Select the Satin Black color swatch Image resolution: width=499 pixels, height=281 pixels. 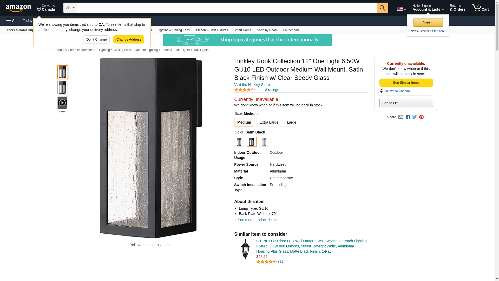(251, 142)
